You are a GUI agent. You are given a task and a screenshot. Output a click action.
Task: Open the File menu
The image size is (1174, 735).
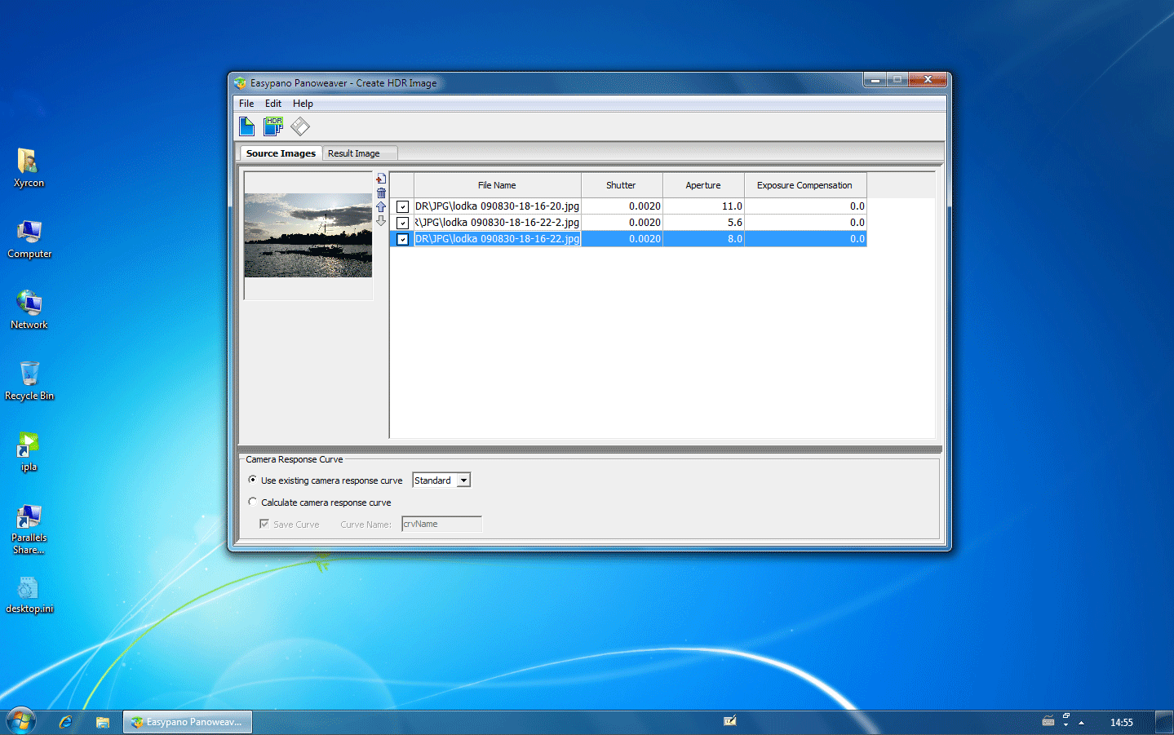[x=246, y=104]
